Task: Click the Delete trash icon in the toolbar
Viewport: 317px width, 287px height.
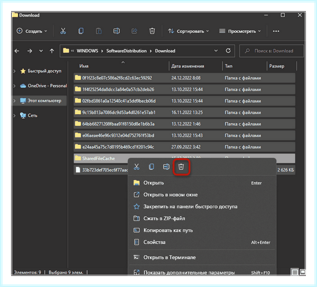Action: pos(152,31)
